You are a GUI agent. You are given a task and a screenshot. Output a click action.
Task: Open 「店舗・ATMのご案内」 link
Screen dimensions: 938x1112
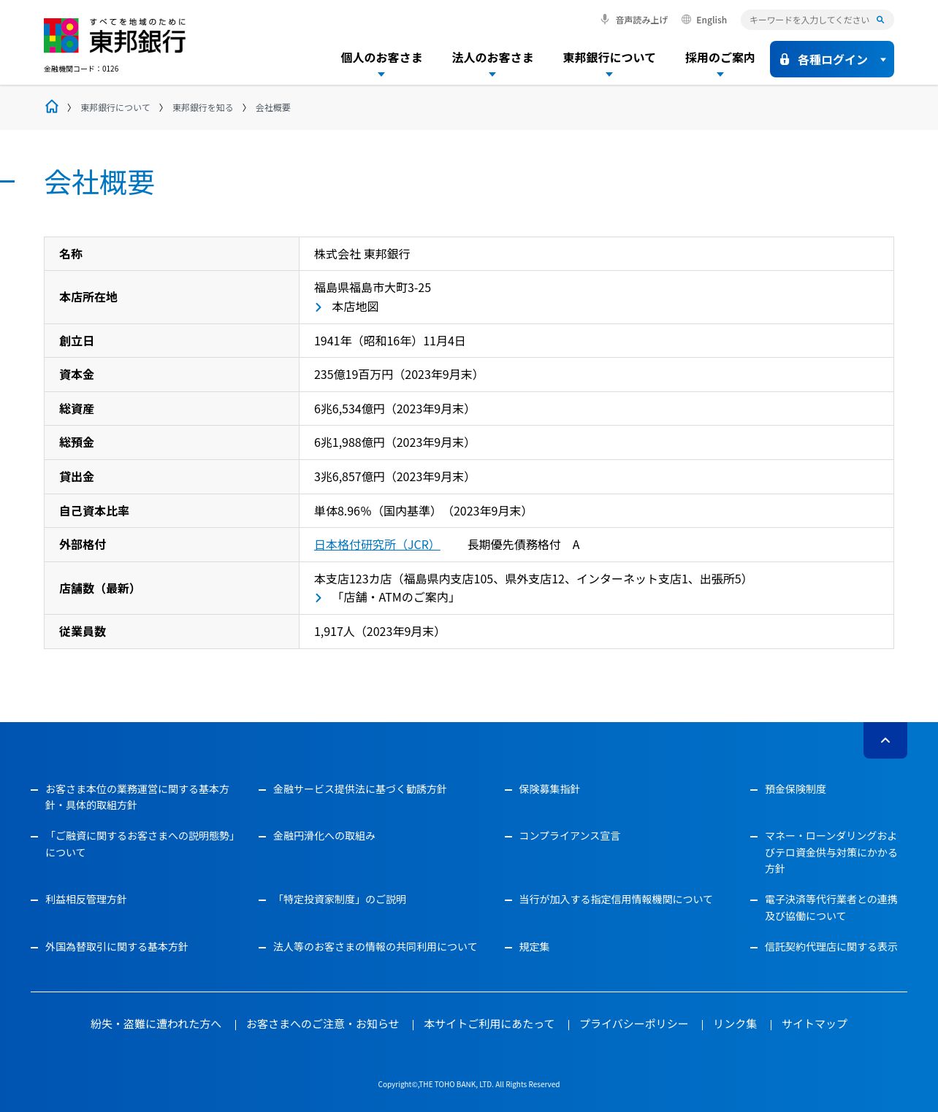click(395, 597)
